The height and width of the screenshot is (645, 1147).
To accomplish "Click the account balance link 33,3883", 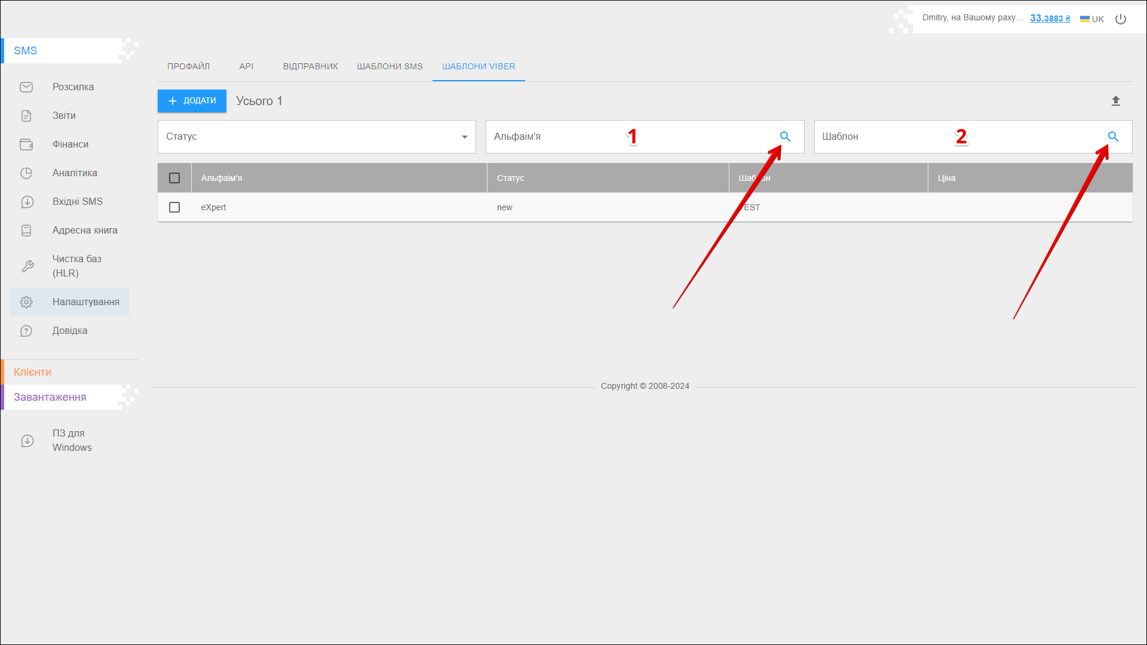I will [1050, 19].
